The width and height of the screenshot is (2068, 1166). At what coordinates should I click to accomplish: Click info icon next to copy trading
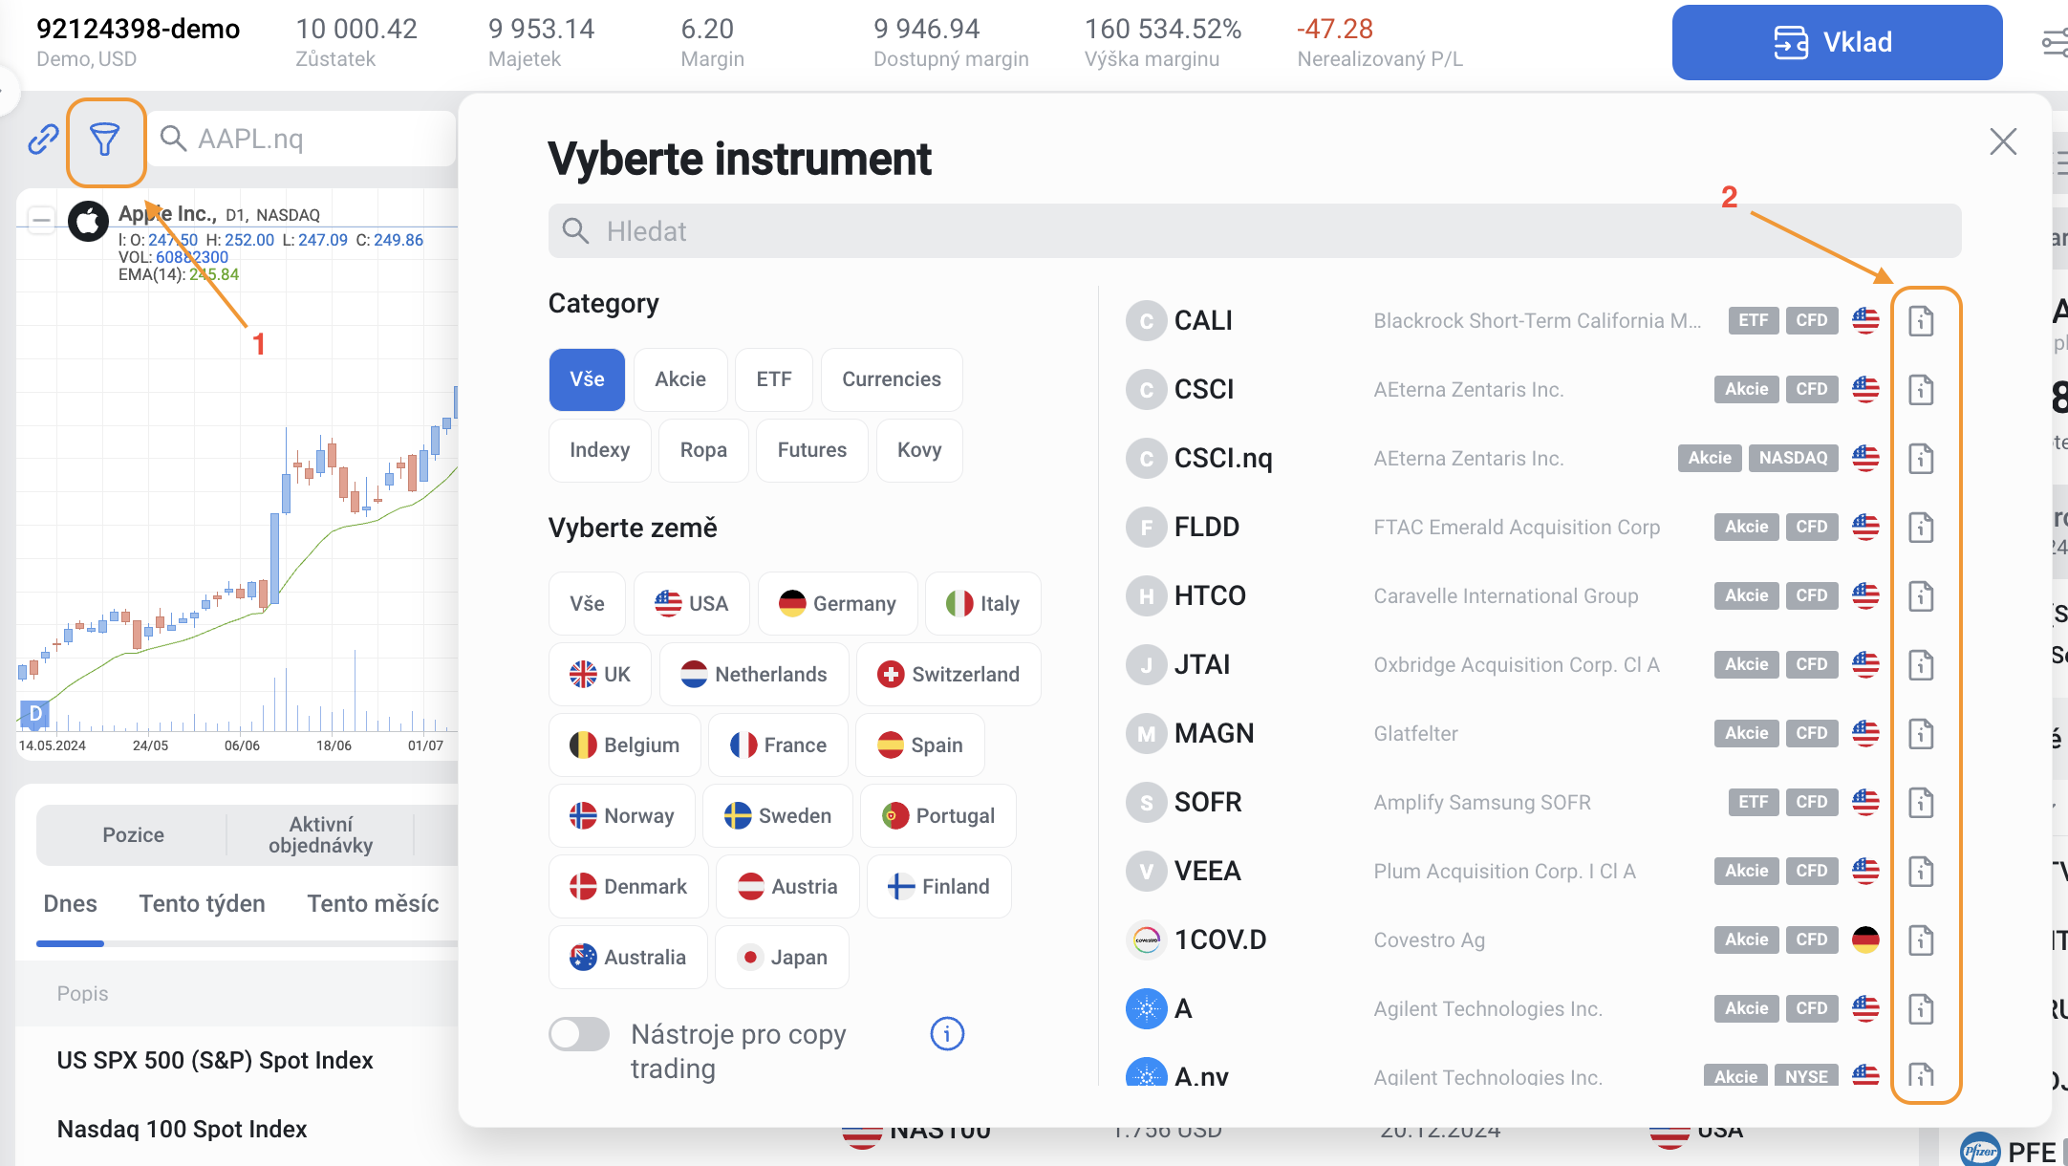tap(946, 1034)
